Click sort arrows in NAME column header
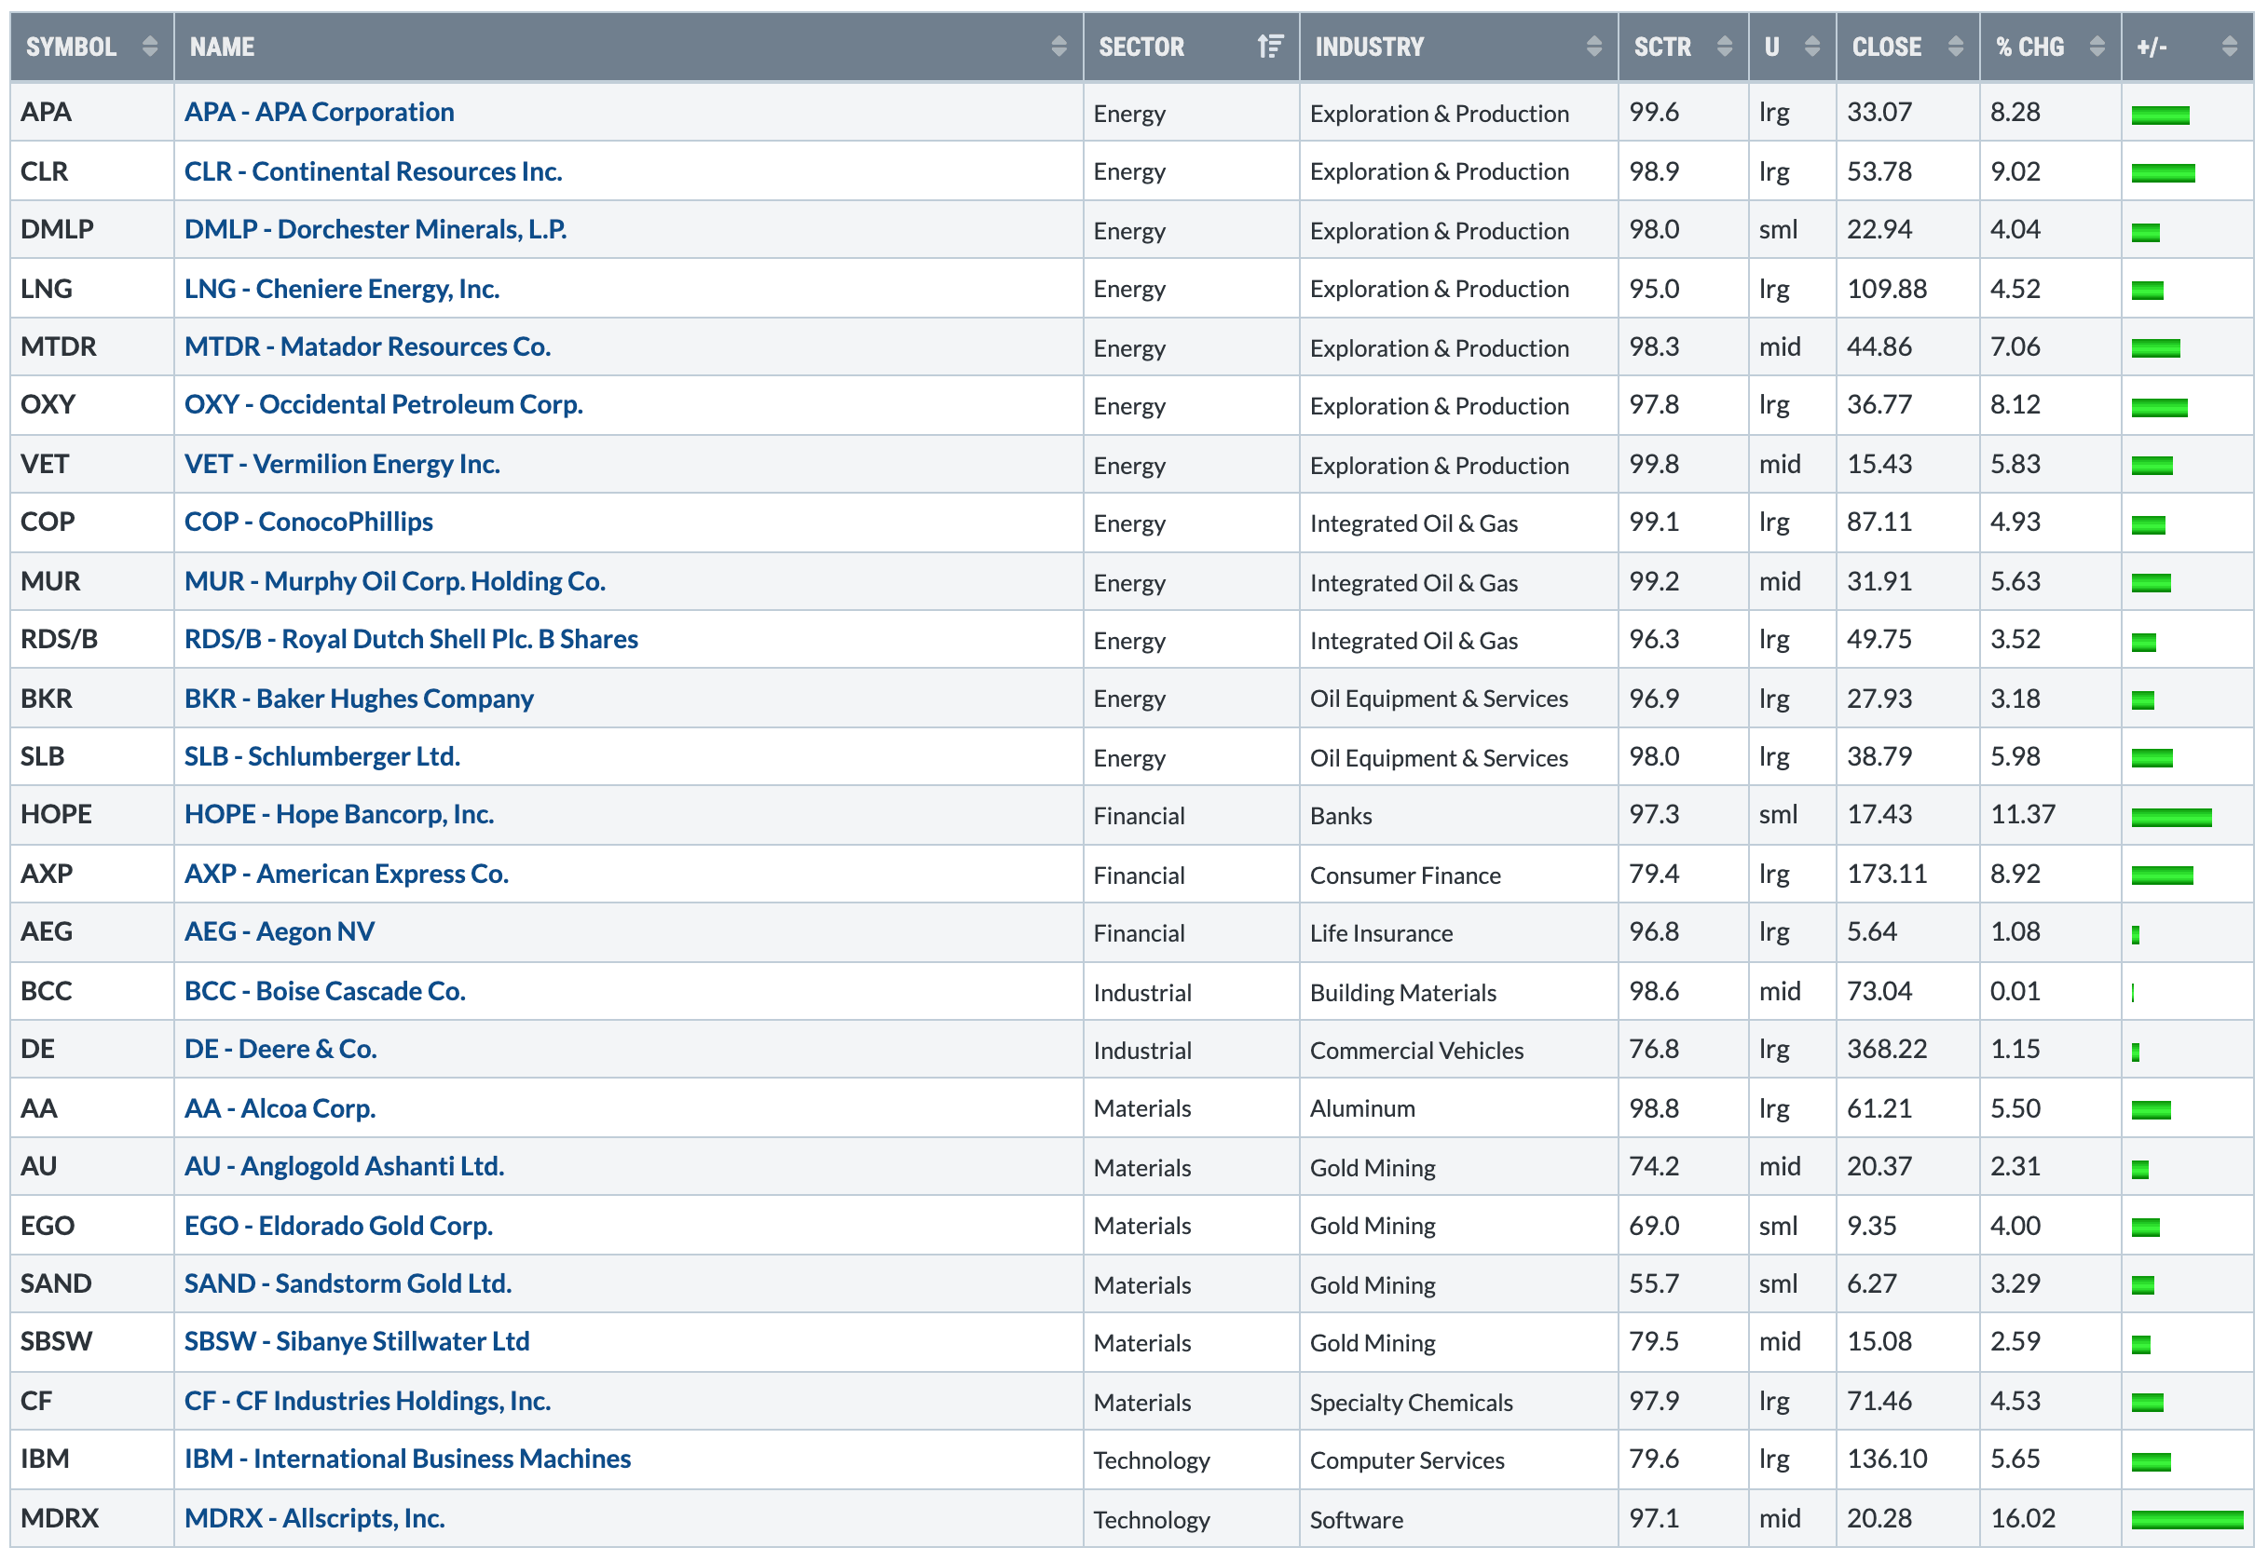The width and height of the screenshot is (2268, 1561). pos(1058,46)
